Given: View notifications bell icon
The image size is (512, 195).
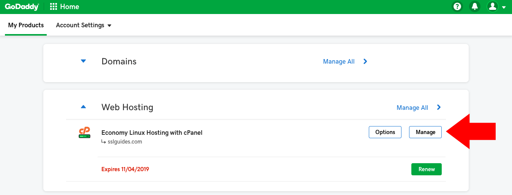Looking at the screenshot, I should point(475,6).
